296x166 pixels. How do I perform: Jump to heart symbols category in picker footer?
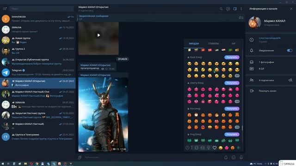[215, 148]
